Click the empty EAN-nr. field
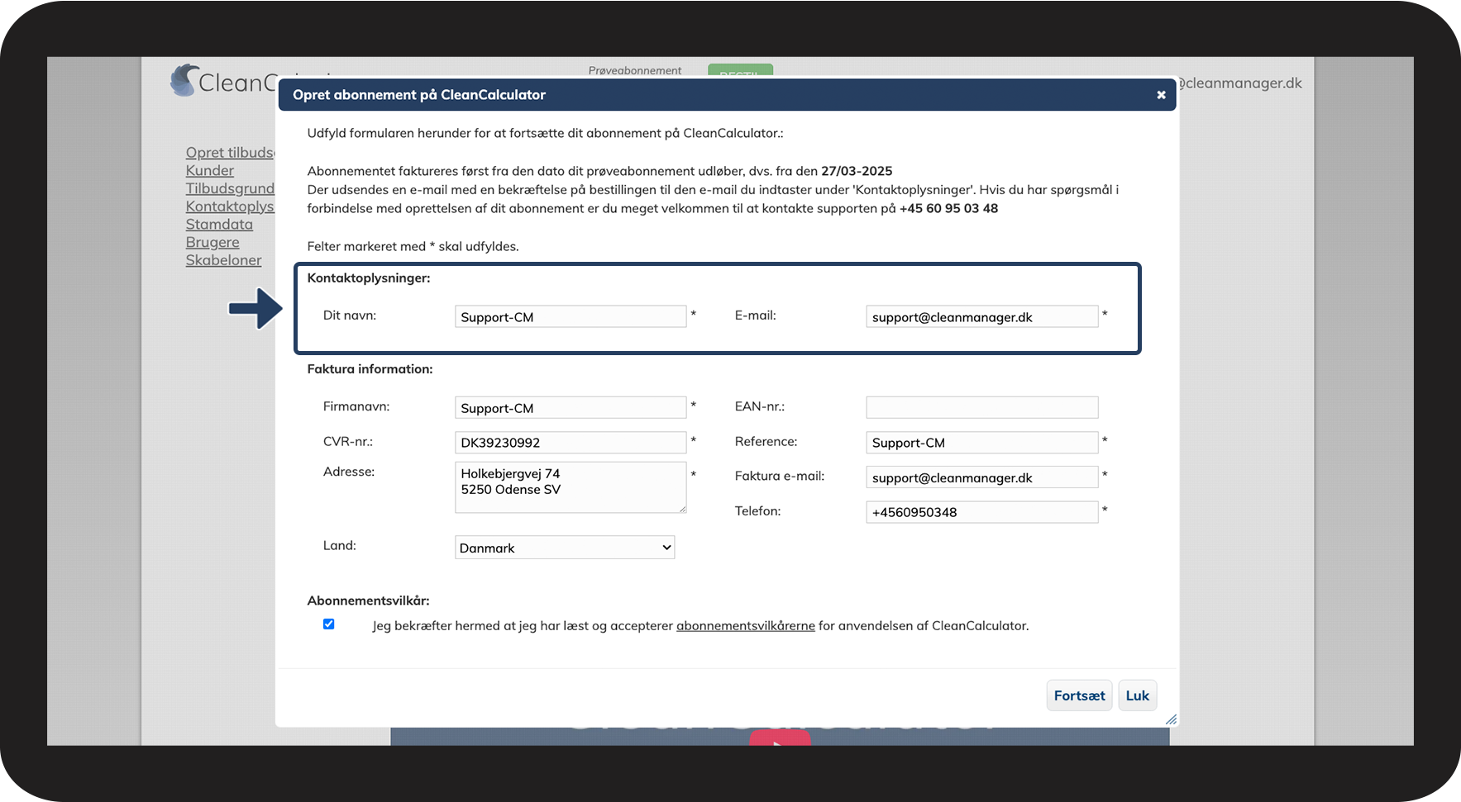 [x=982, y=407]
